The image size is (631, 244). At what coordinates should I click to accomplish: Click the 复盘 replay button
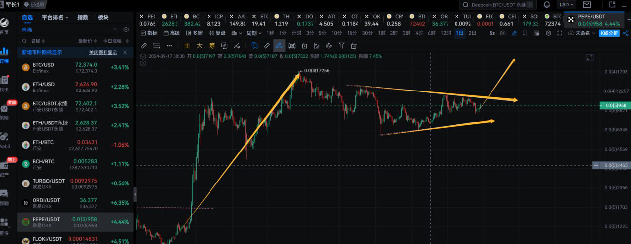(217, 33)
